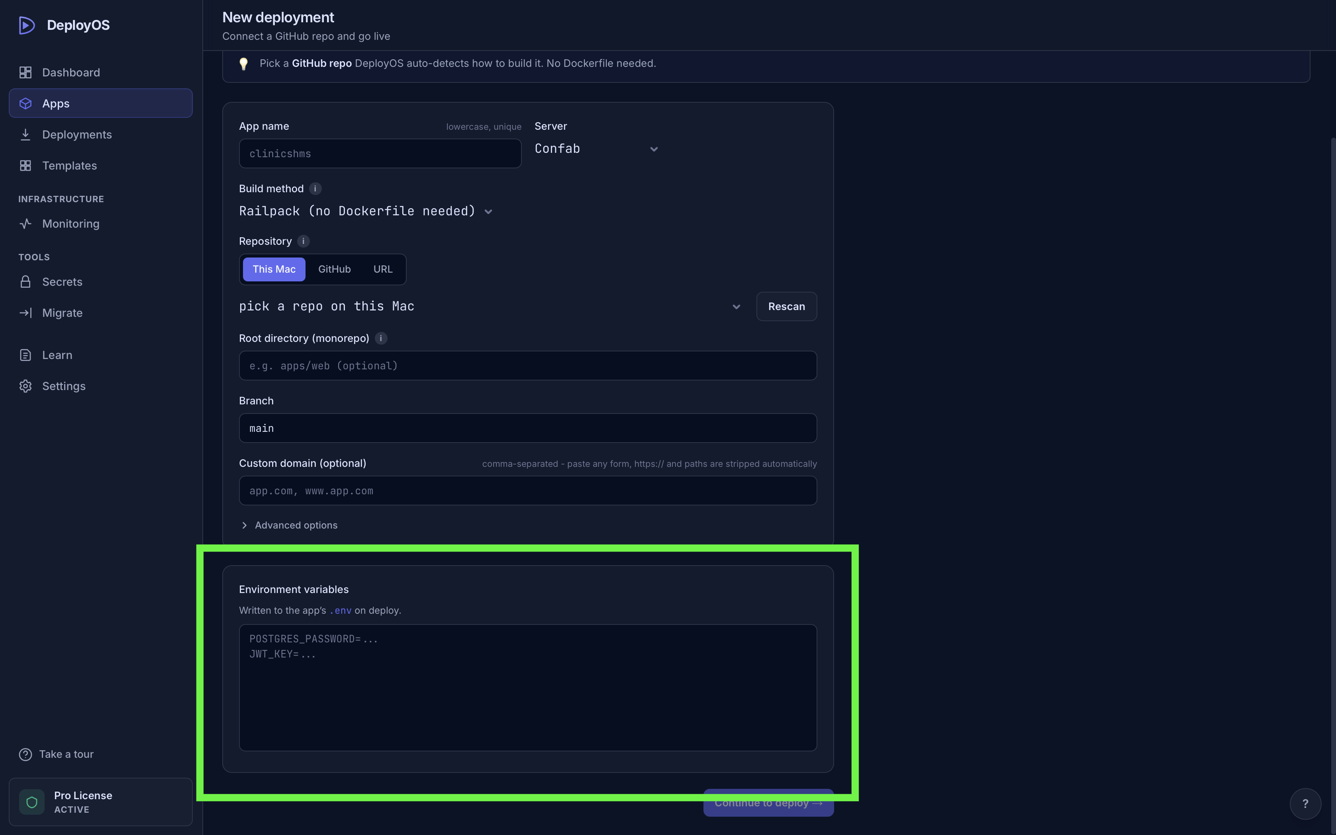Viewport: 1336px width, 835px height.
Task: Click the Custom domain input field
Action: (528, 490)
